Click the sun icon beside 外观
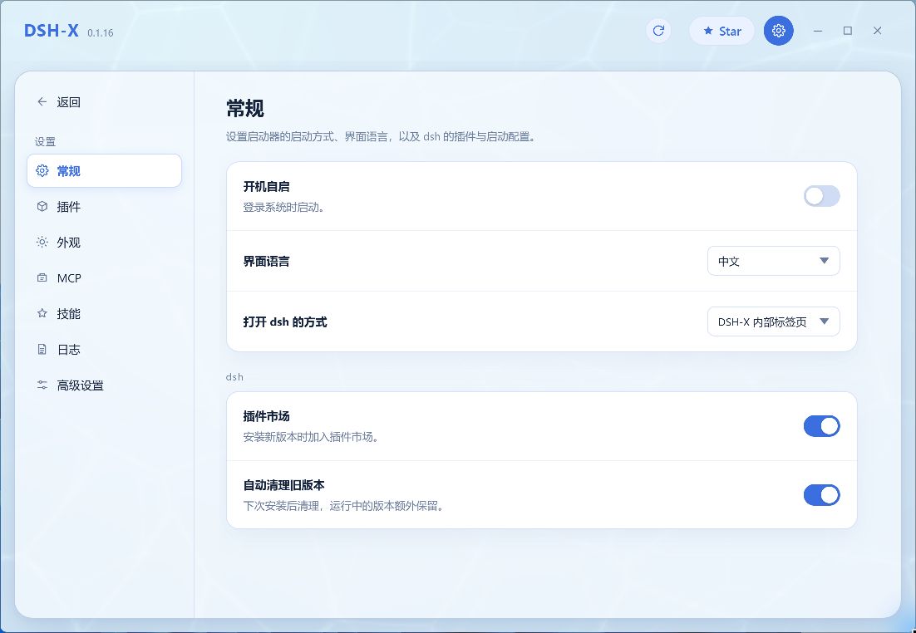 (42, 242)
